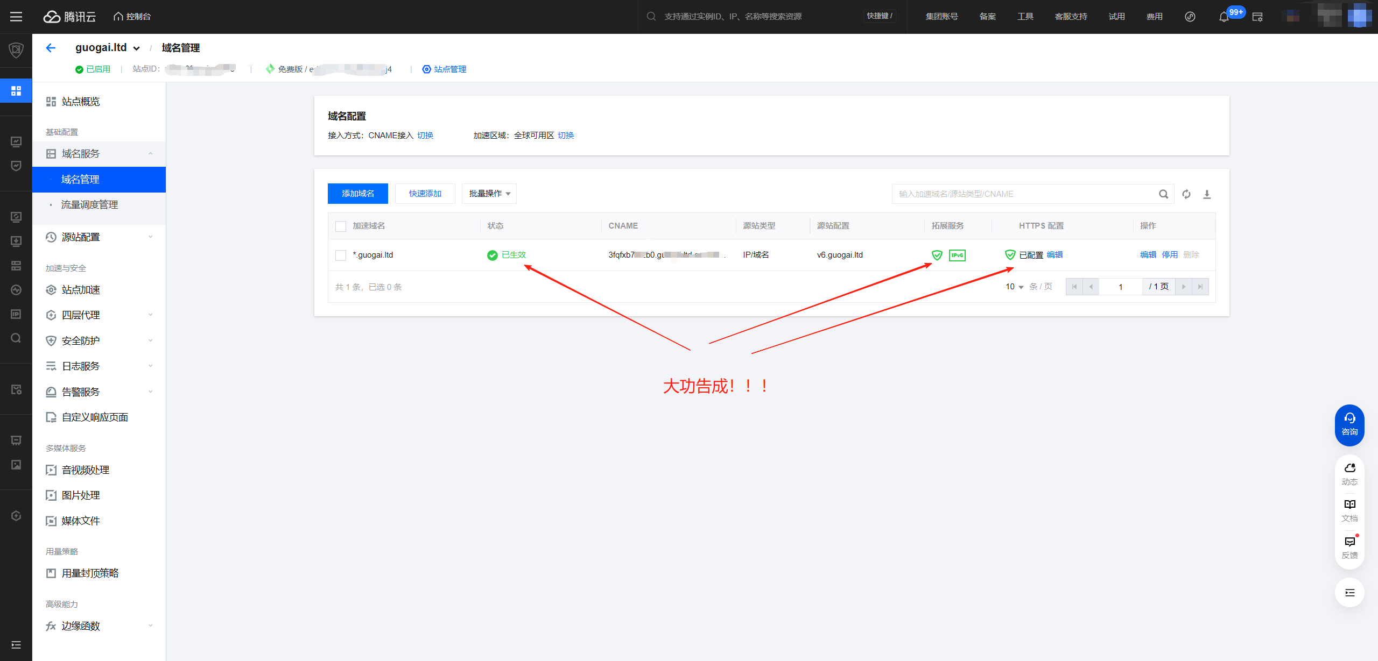
Task: Open the 文档 docs icon on right
Action: pos(1349,509)
